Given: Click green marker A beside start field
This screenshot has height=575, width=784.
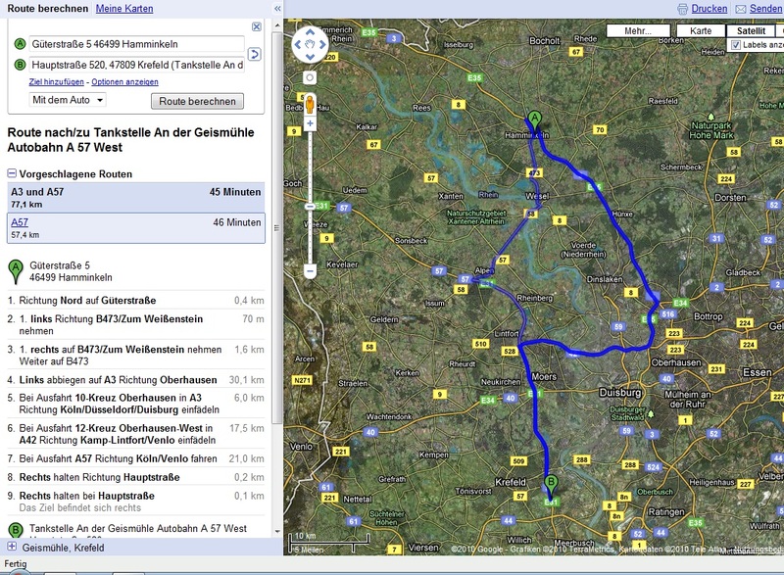Looking at the screenshot, I should pyautogui.click(x=20, y=44).
